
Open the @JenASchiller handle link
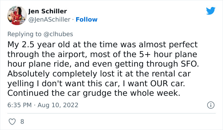click(x=49, y=19)
